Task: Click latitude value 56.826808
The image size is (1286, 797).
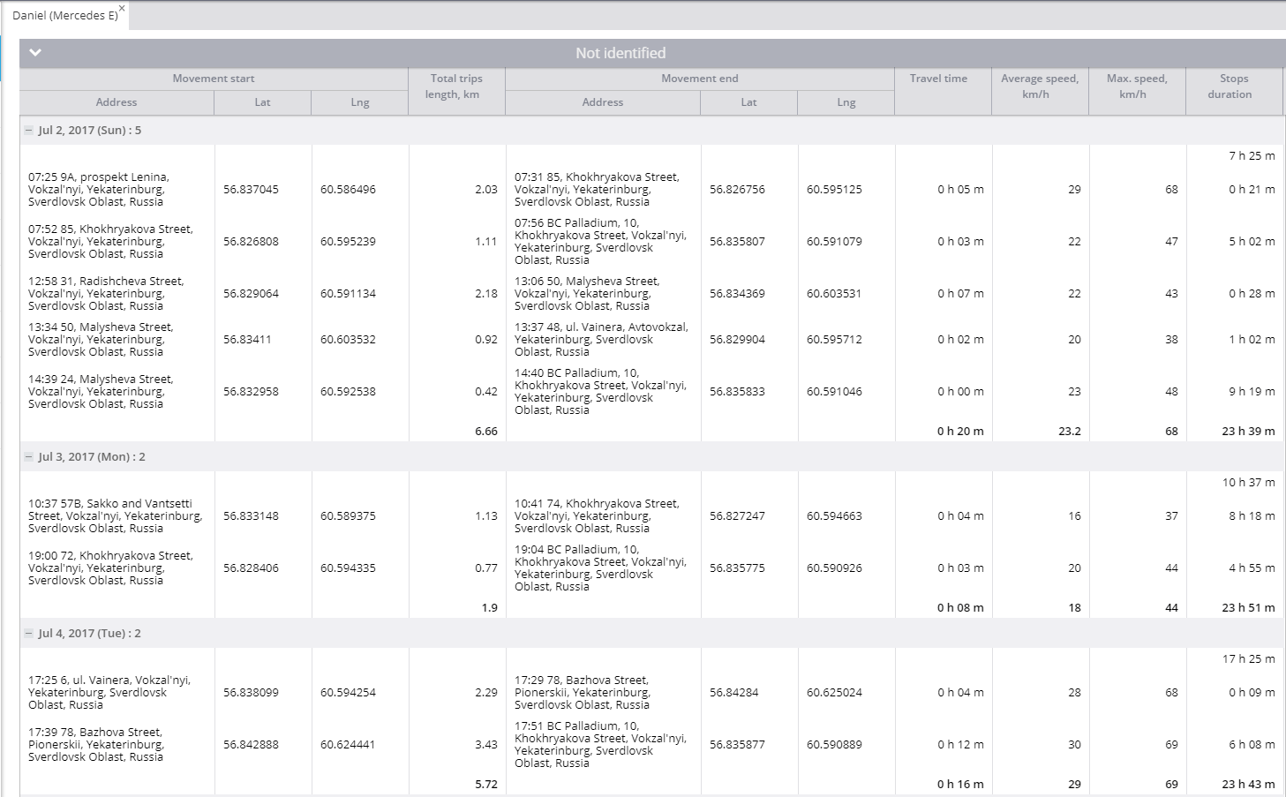Action: coord(251,242)
